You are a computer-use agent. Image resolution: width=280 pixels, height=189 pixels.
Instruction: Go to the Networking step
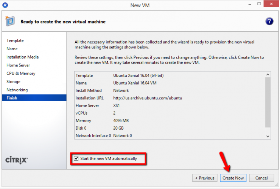(17, 90)
